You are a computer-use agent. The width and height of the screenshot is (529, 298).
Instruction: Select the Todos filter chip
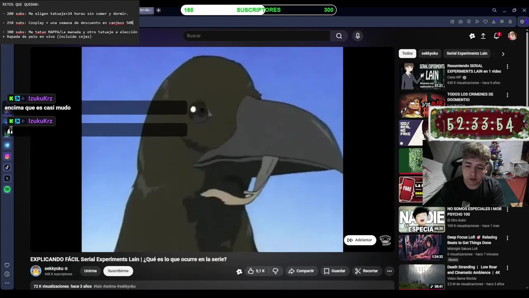point(407,53)
